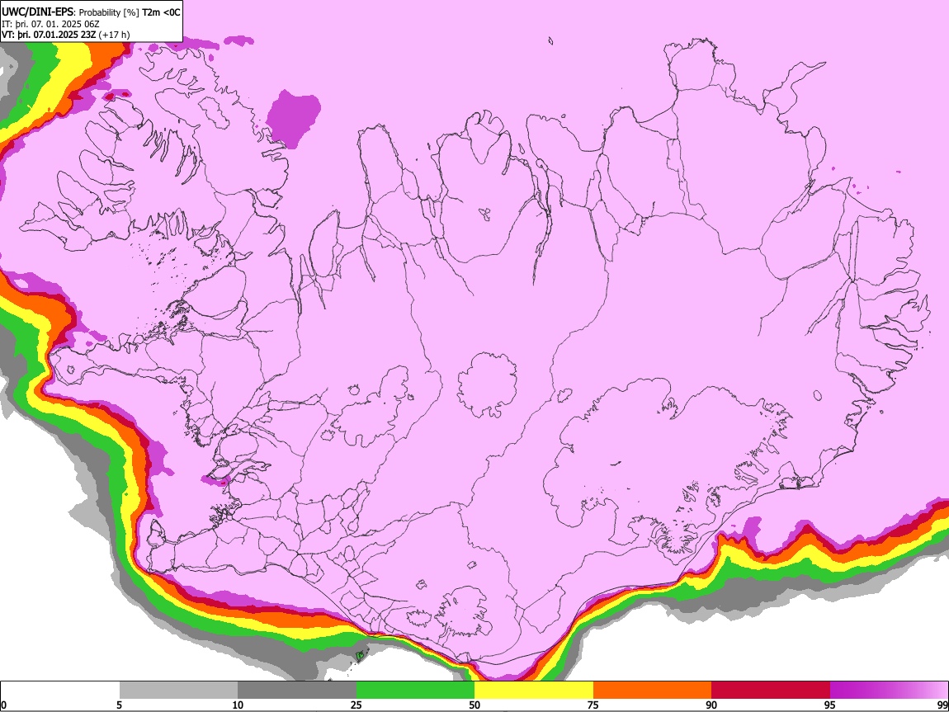Click the light gray 5-10 legend segment
949x712 pixels.
pos(178,691)
